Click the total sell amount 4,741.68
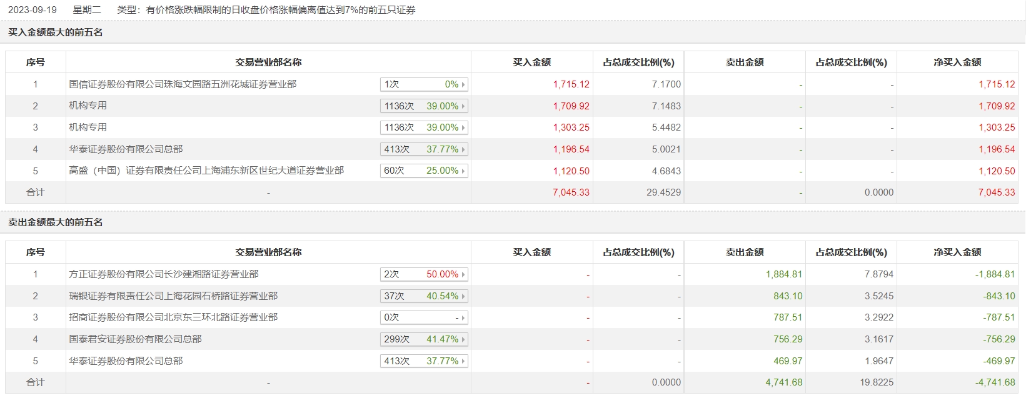Image resolution: width=1026 pixels, height=398 pixels. pyautogui.click(x=784, y=382)
